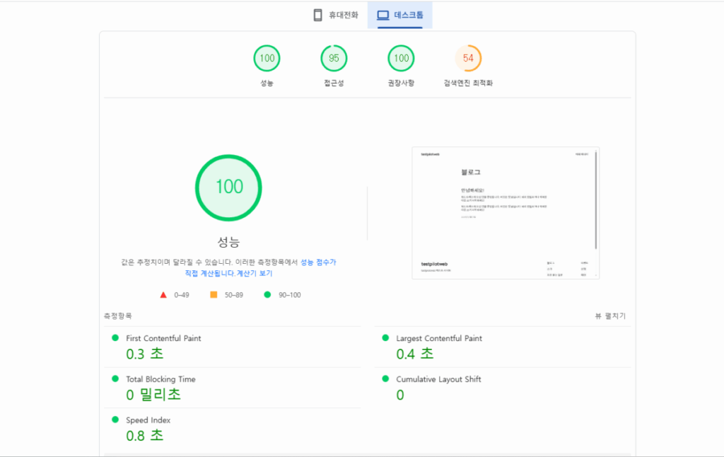This screenshot has width=724, height=457.
Task: Select the 데스크톱 tab
Action: click(400, 15)
